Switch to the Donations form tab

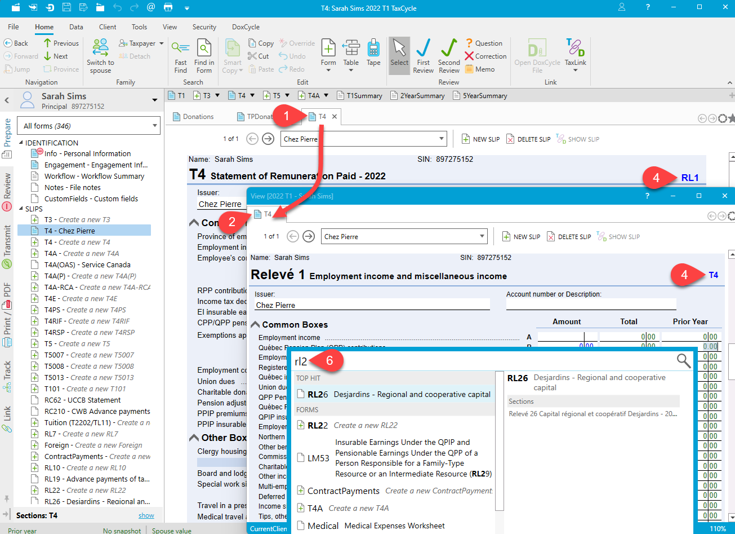(x=193, y=117)
